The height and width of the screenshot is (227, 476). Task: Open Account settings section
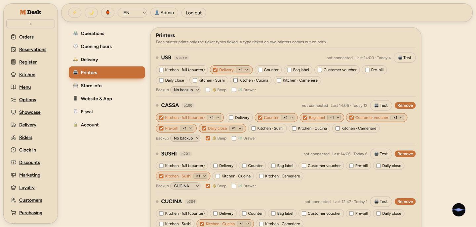(107, 125)
